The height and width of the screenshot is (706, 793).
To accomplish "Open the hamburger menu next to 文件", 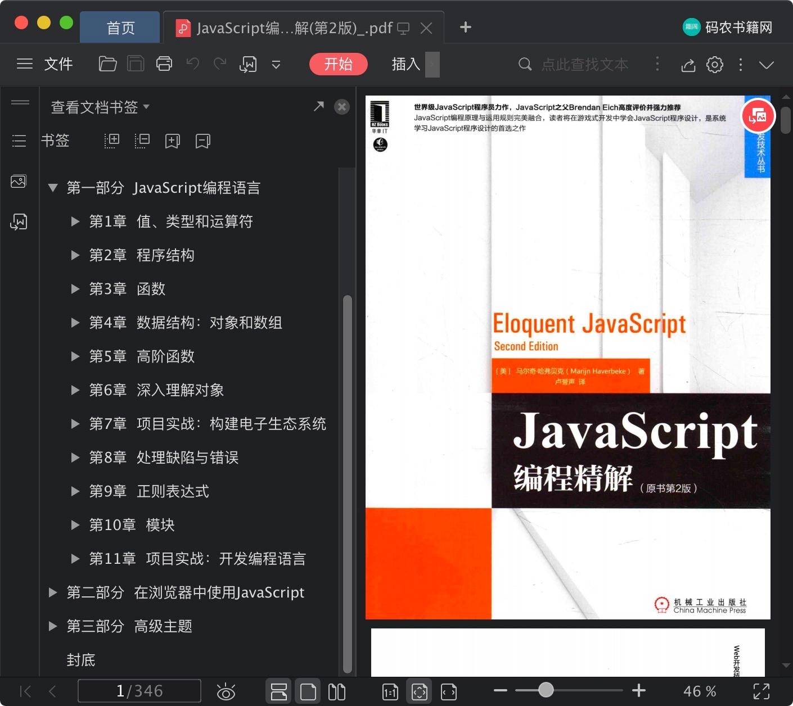I will point(25,64).
